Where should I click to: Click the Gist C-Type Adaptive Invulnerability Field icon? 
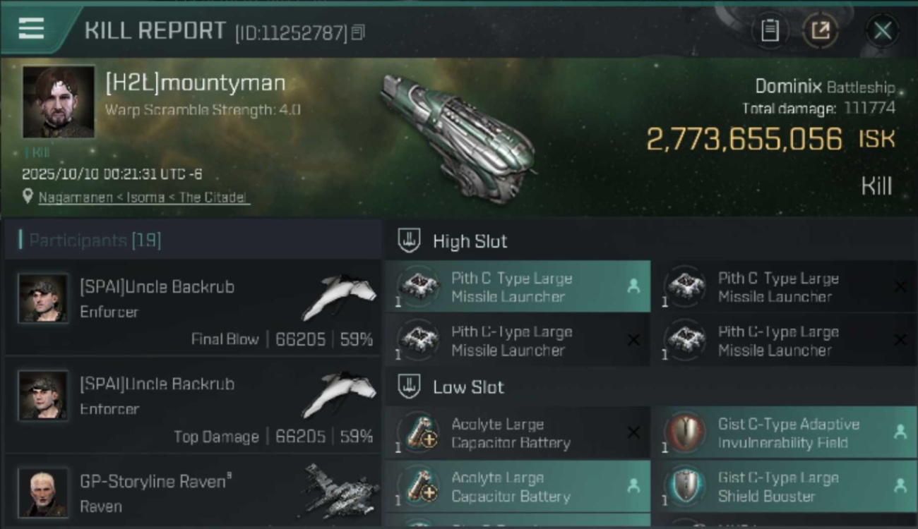(x=686, y=432)
